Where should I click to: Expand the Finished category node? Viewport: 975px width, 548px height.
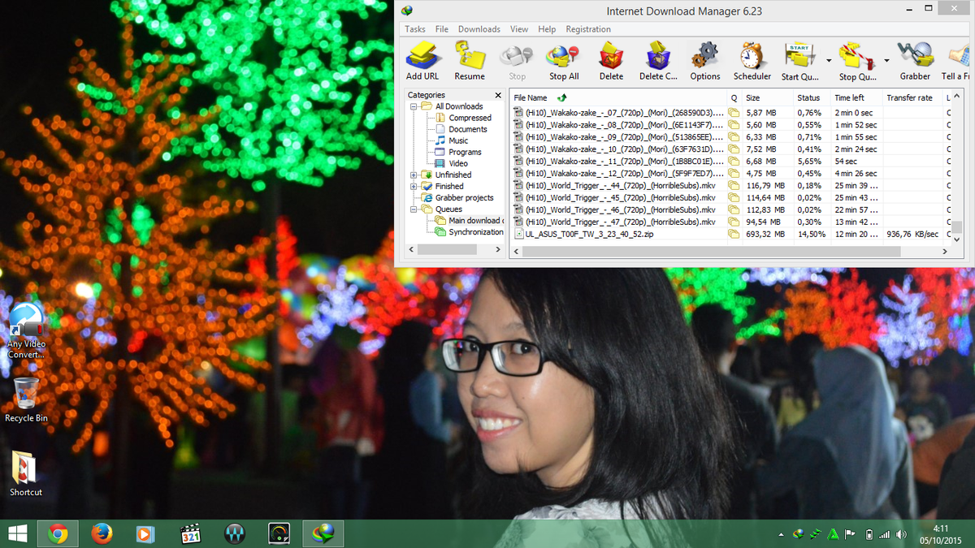(414, 186)
